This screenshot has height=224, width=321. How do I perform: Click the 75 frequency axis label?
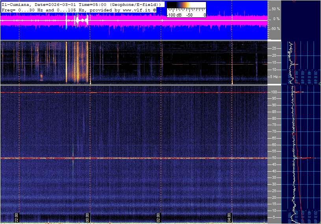274,125
